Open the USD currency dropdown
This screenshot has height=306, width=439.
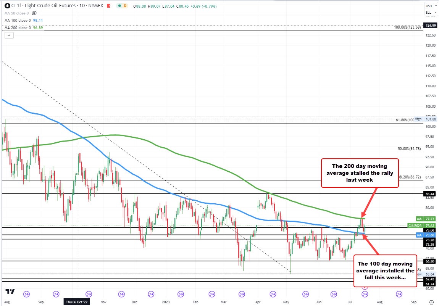point(429,6)
